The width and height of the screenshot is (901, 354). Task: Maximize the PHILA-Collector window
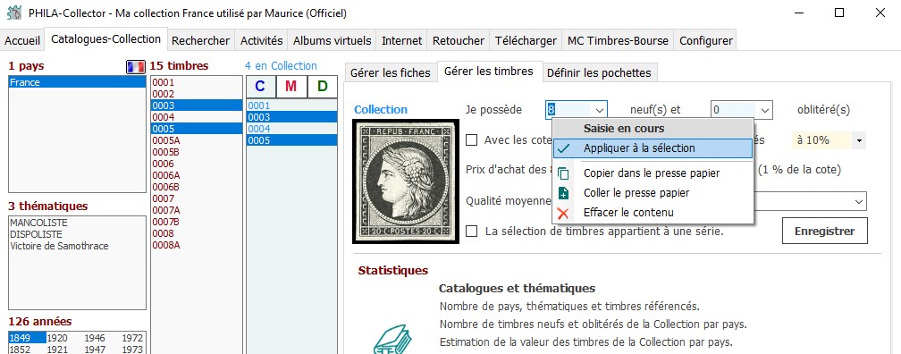[x=839, y=13]
